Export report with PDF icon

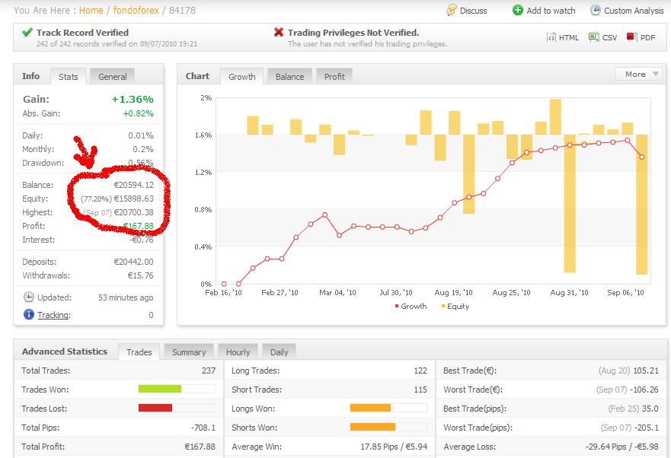[x=631, y=37]
